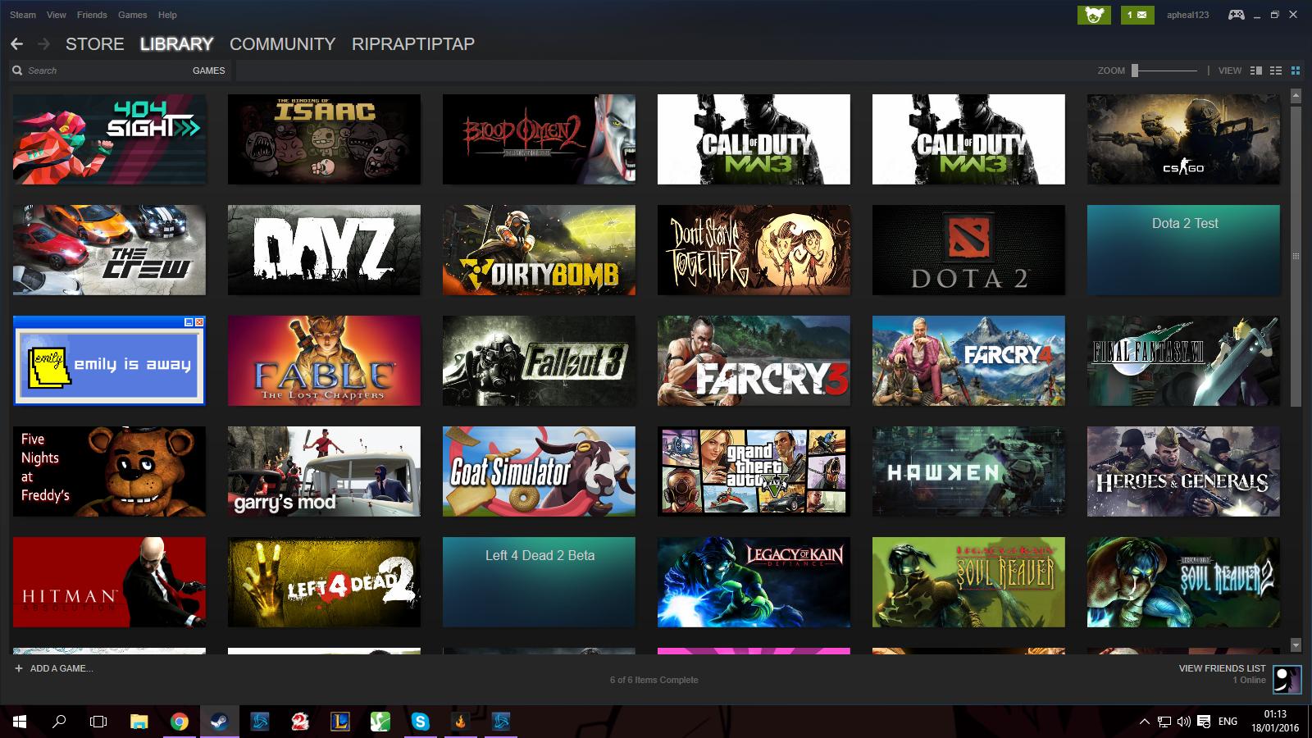Select the Left 4 Dead 2 hand-logo tile
Image resolution: width=1312 pixels, height=738 pixels.
(x=324, y=582)
